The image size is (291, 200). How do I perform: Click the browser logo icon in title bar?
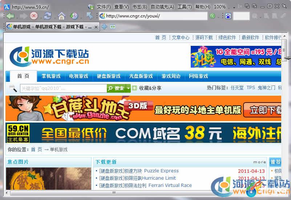(x=7, y=7)
